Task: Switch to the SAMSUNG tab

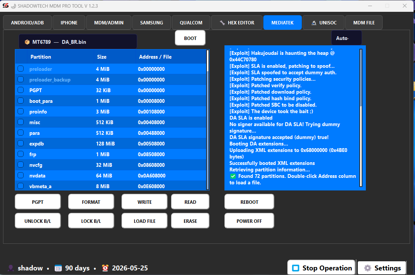Action: pyautogui.click(x=151, y=23)
